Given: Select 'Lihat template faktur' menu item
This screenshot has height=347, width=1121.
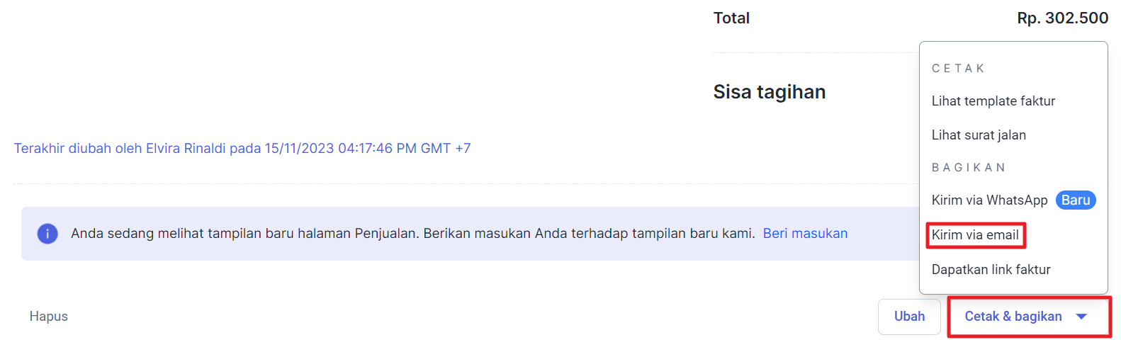Looking at the screenshot, I should coord(993,101).
